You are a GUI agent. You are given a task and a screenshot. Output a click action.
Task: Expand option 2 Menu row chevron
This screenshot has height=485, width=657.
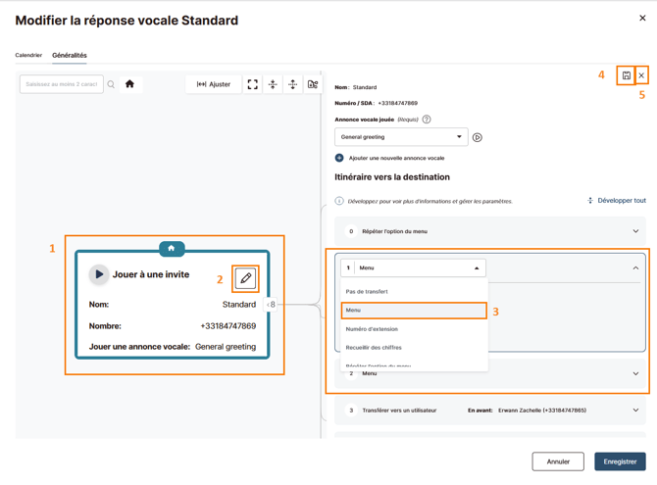tap(635, 373)
